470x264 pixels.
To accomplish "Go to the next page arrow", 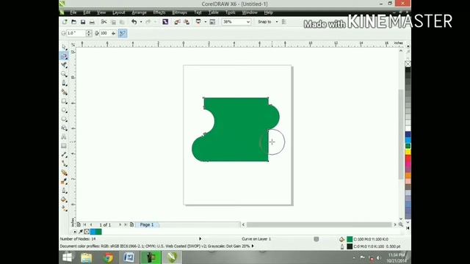I will (x=120, y=224).
